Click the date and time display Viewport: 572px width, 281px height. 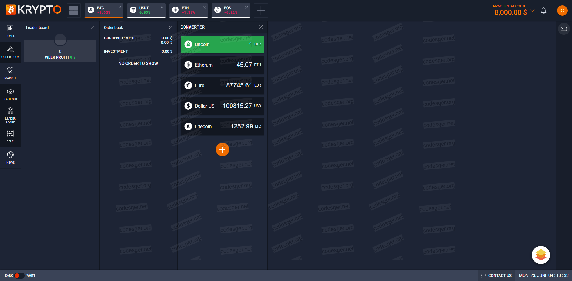click(x=544, y=276)
